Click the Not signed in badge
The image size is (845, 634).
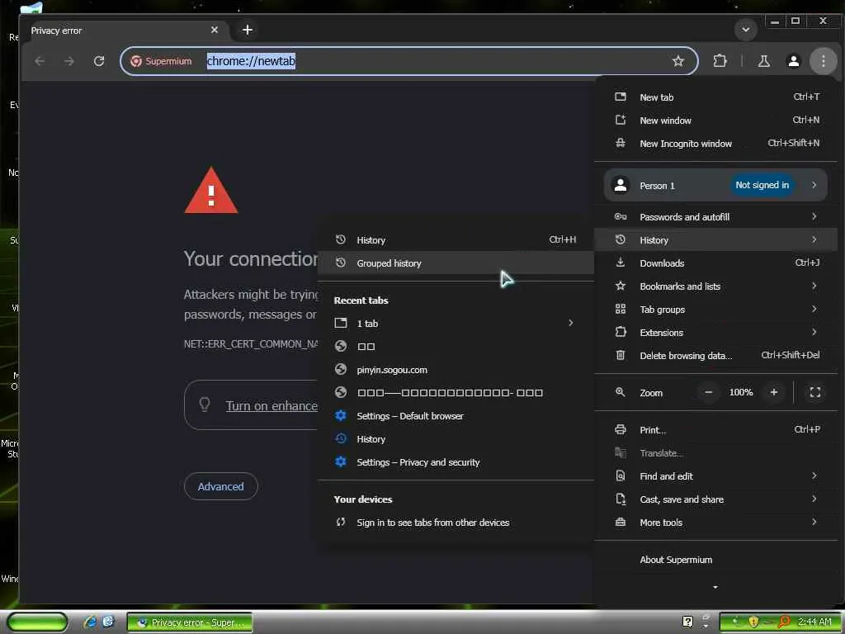(762, 185)
